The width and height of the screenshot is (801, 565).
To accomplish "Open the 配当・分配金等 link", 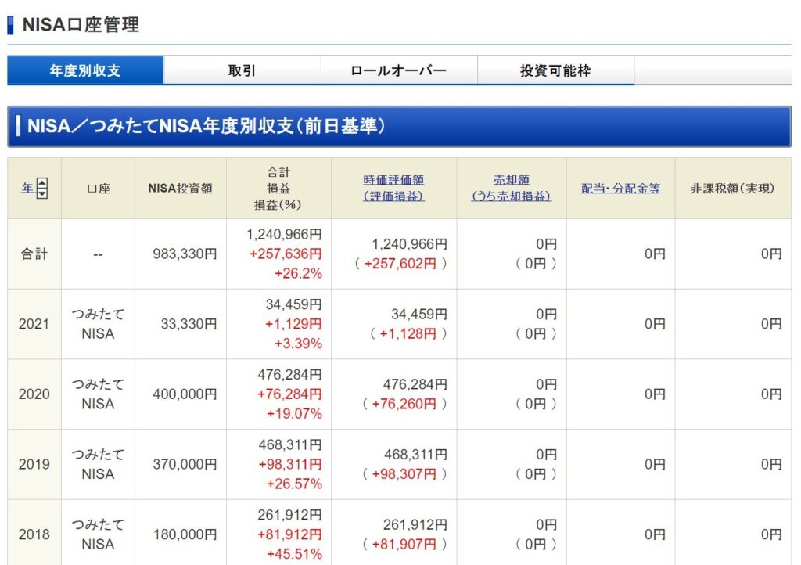I will (620, 188).
